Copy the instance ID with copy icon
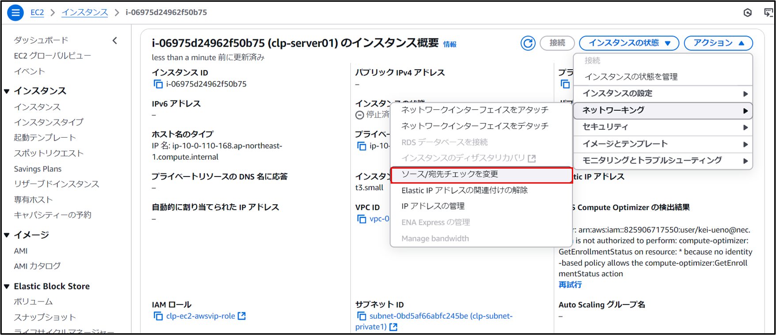The height and width of the screenshot is (335, 776). 158,84
